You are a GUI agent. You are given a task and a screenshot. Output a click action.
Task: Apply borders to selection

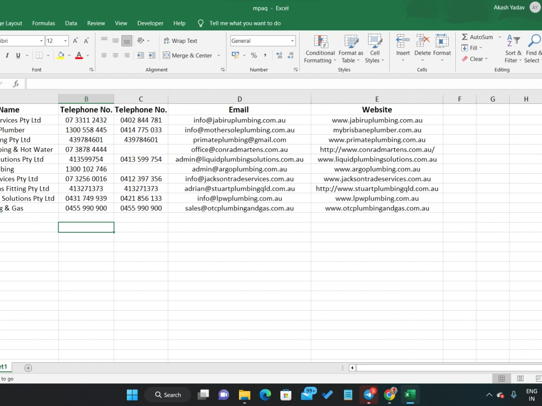click(40, 55)
